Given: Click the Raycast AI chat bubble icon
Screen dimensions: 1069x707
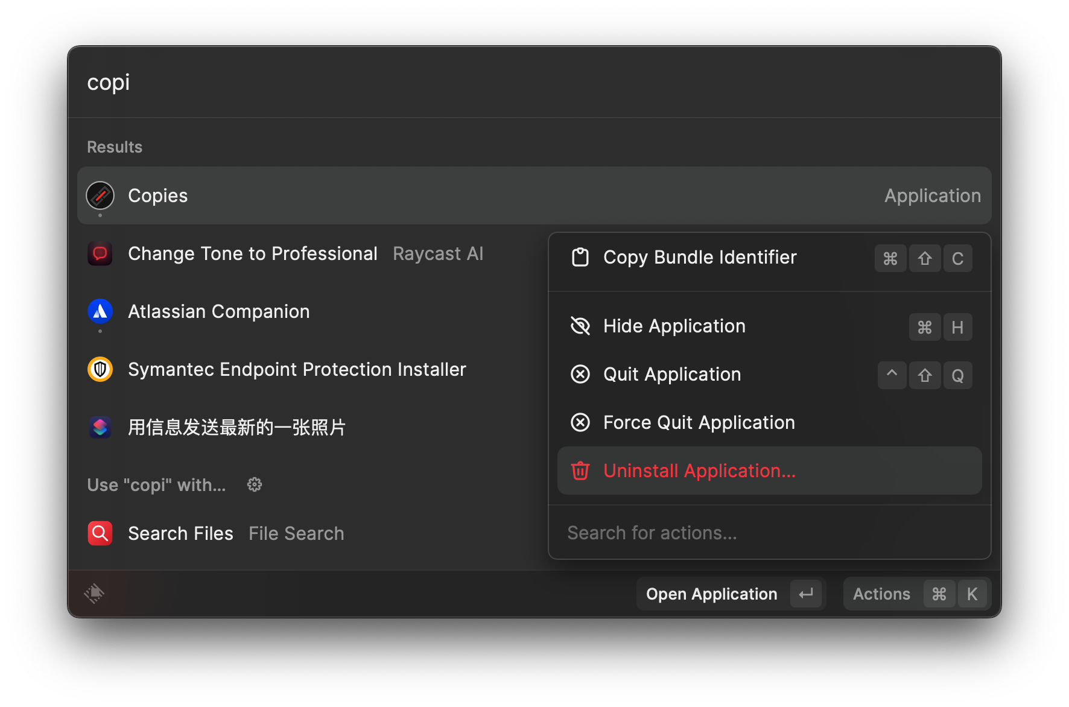Looking at the screenshot, I should [x=100, y=253].
